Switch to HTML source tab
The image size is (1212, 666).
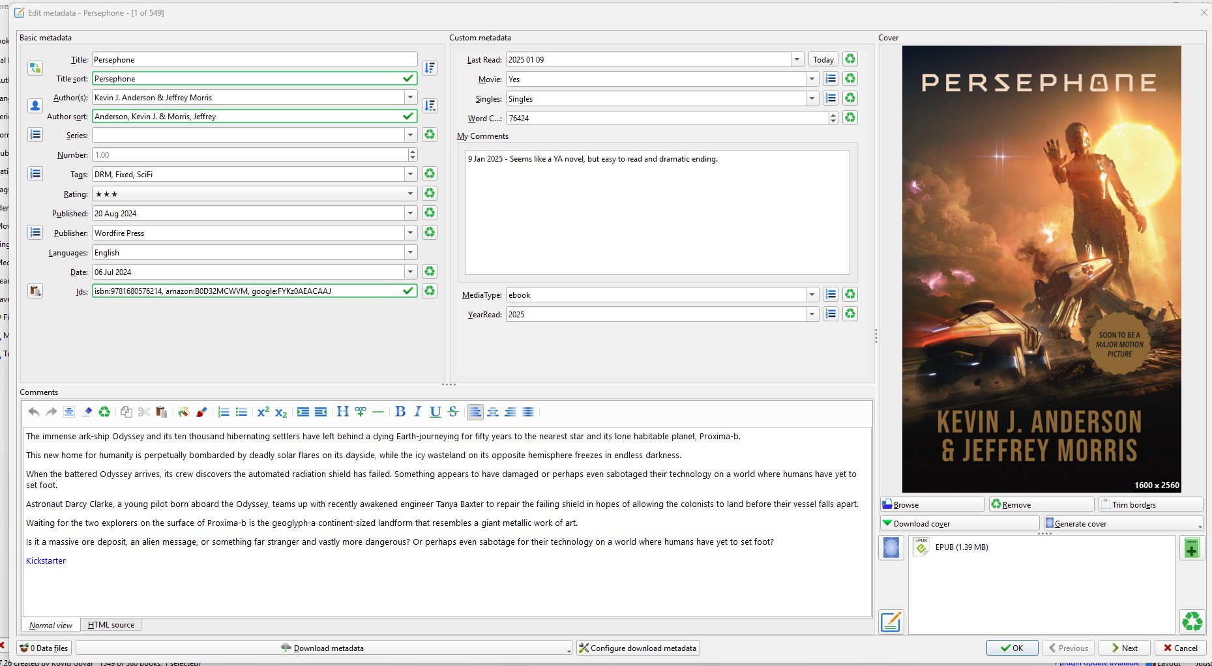point(111,625)
